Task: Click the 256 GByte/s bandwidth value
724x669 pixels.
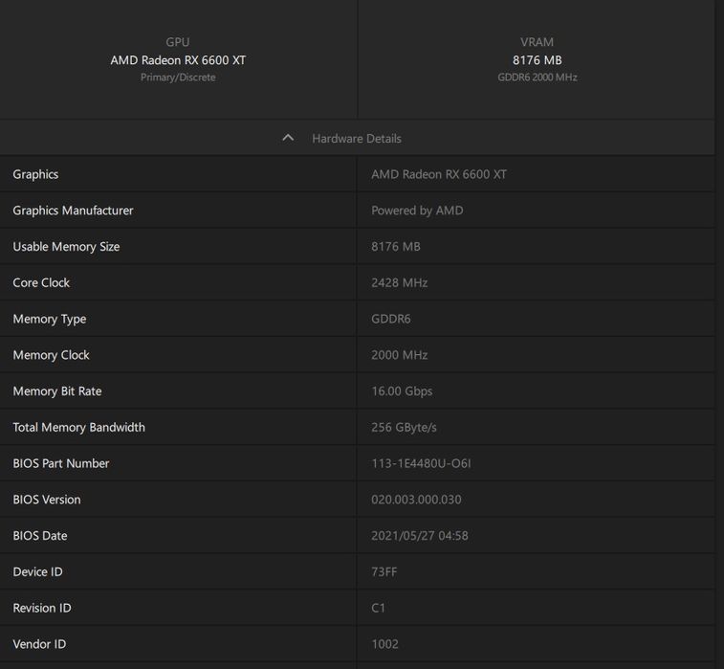Action: coord(404,428)
